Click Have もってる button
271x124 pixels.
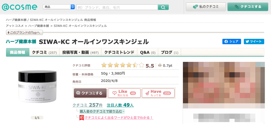point(158,93)
